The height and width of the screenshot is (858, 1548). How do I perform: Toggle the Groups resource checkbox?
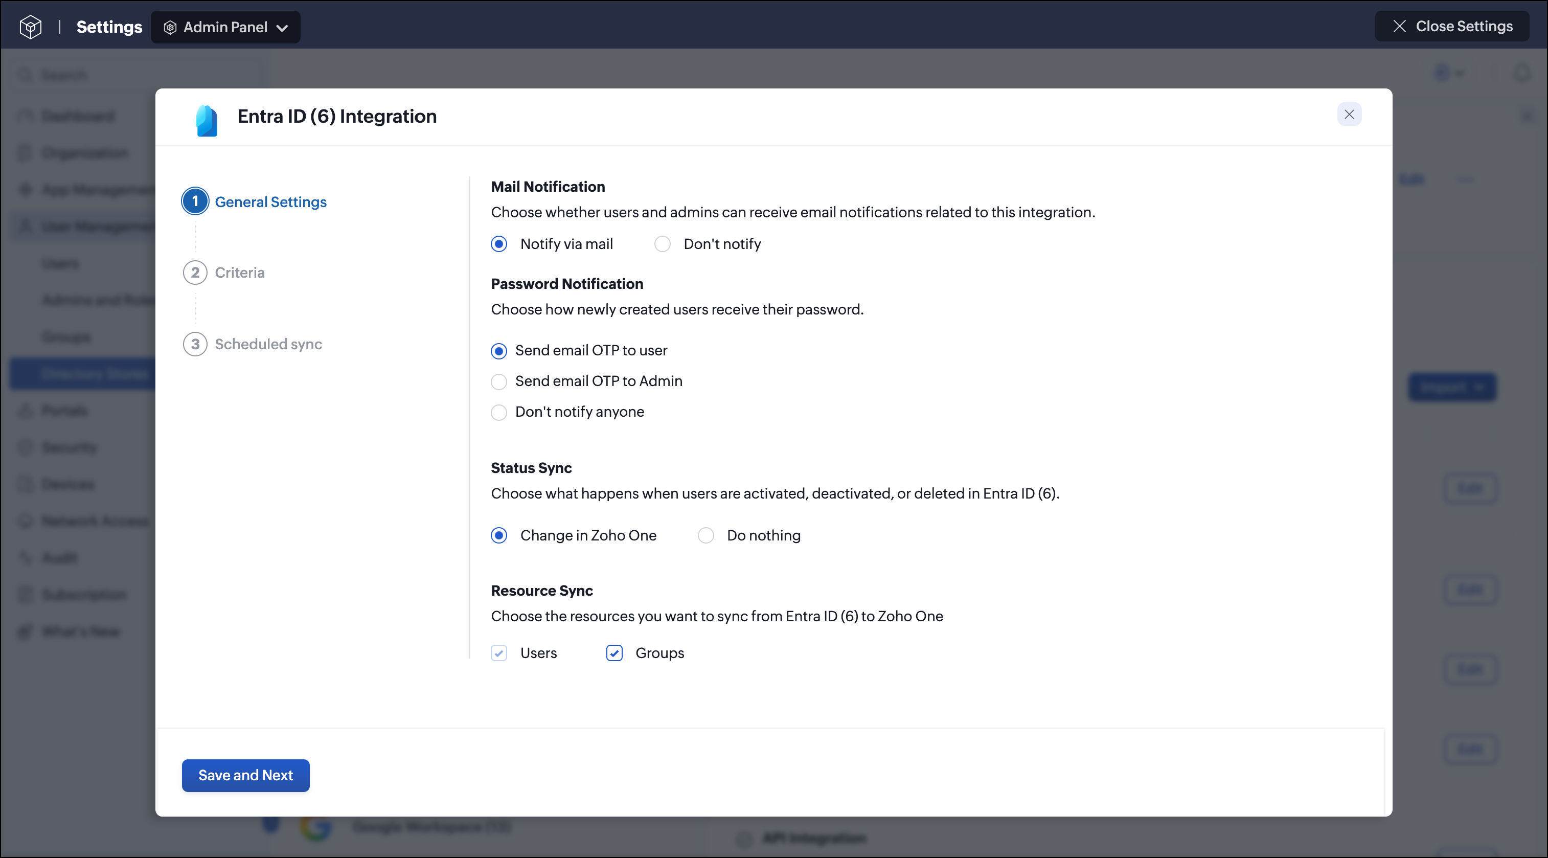click(x=614, y=653)
